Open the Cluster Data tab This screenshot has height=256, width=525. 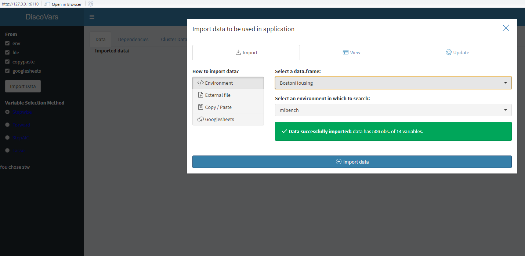pyautogui.click(x=174, y=39)
